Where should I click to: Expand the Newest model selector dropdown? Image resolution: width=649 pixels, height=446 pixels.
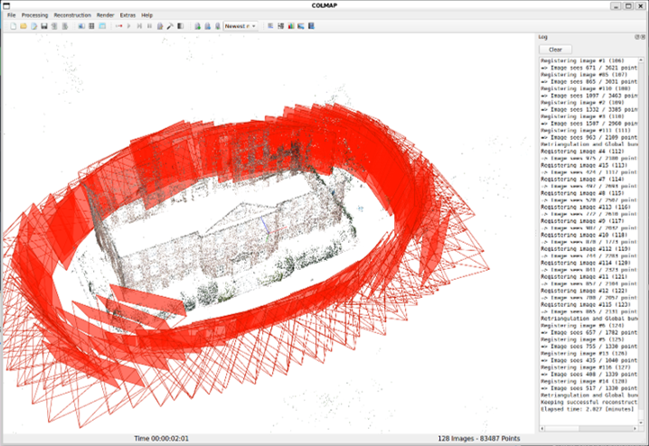[x=253, y=26]
